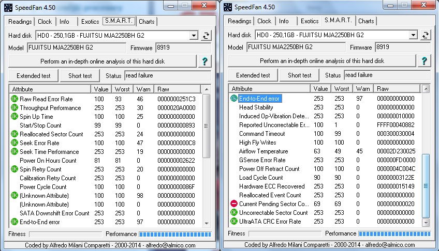Click OK icon beside Seek Error Rate

pos(14,143)
